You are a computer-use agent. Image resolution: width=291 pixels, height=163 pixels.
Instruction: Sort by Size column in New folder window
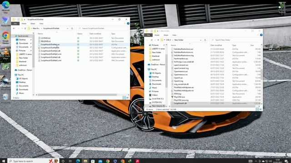pos(252,45)
